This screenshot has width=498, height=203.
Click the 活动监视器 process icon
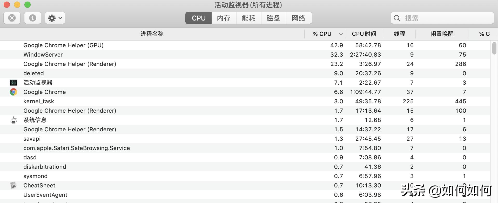coord(13,82)
